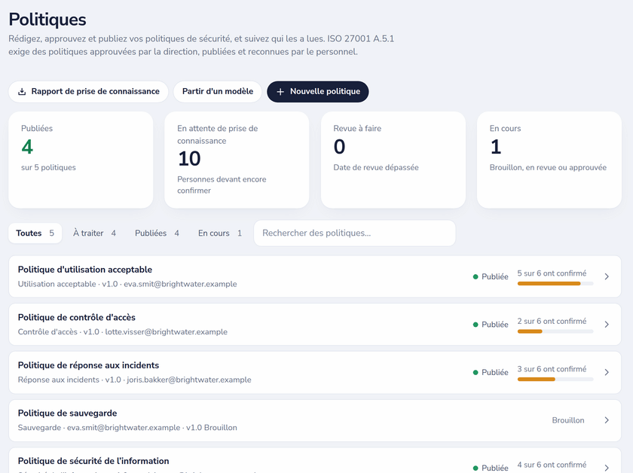Click Partir d'un modèle button
633x473 pixels.
(218, 92)
